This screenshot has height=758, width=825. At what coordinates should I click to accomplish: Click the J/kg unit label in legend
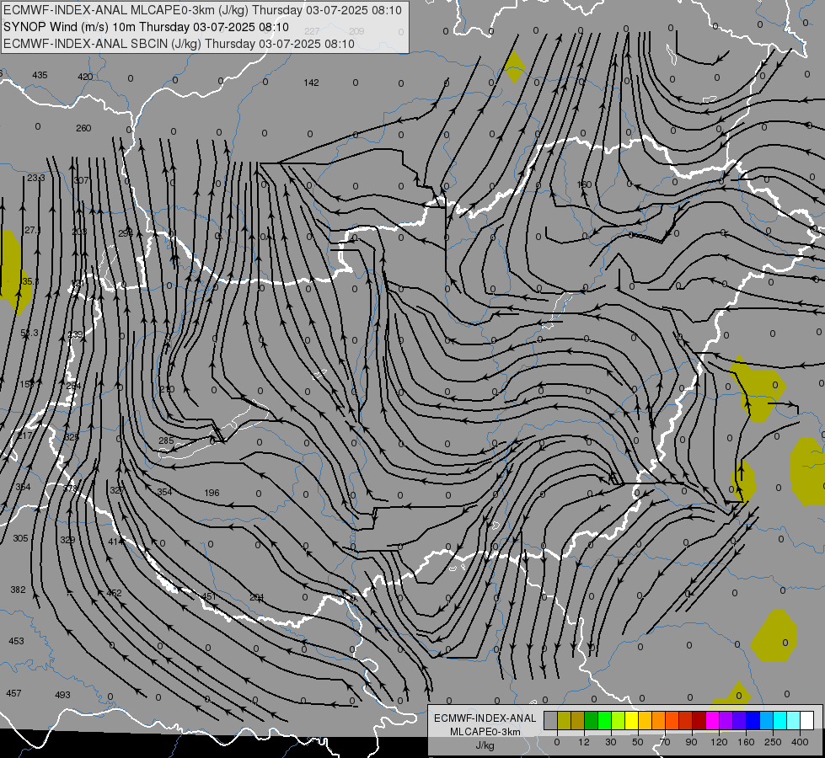(485, 745)
